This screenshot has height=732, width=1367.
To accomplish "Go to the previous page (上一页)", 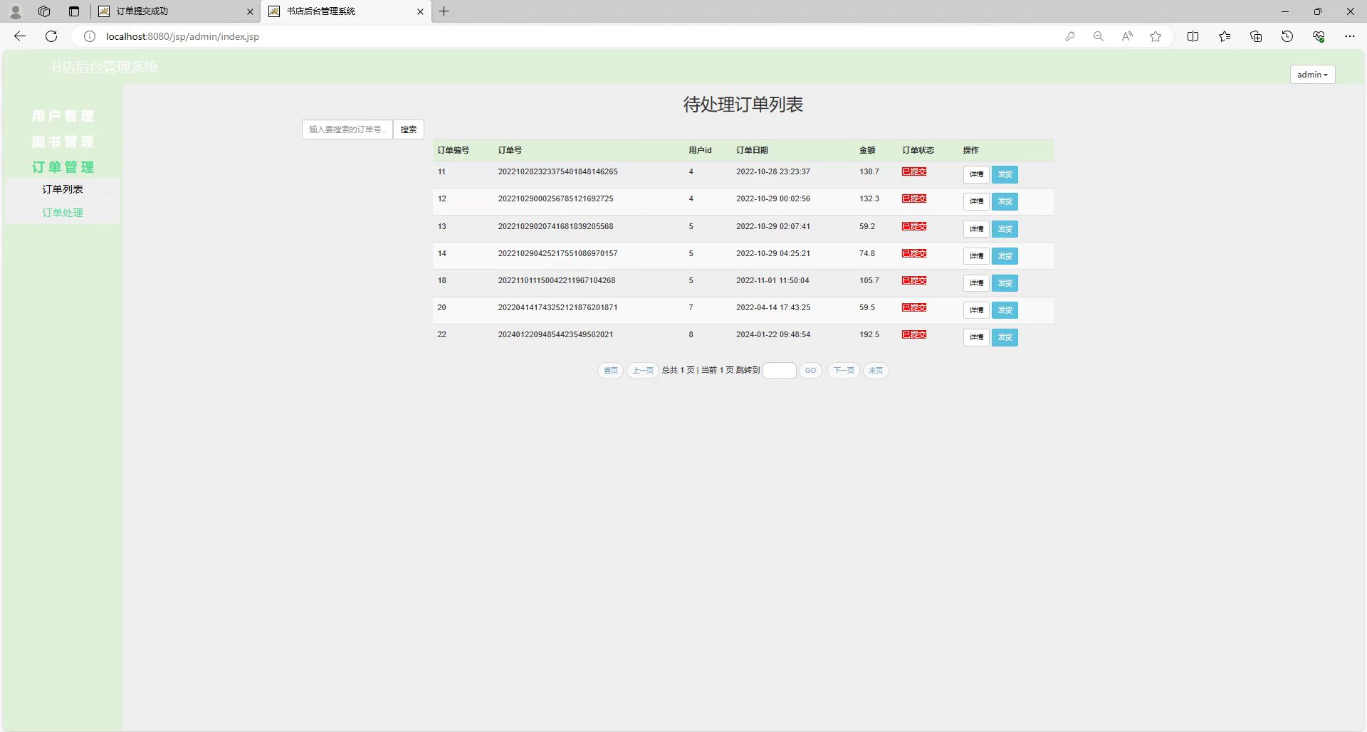I will click(x=643, y=371).
